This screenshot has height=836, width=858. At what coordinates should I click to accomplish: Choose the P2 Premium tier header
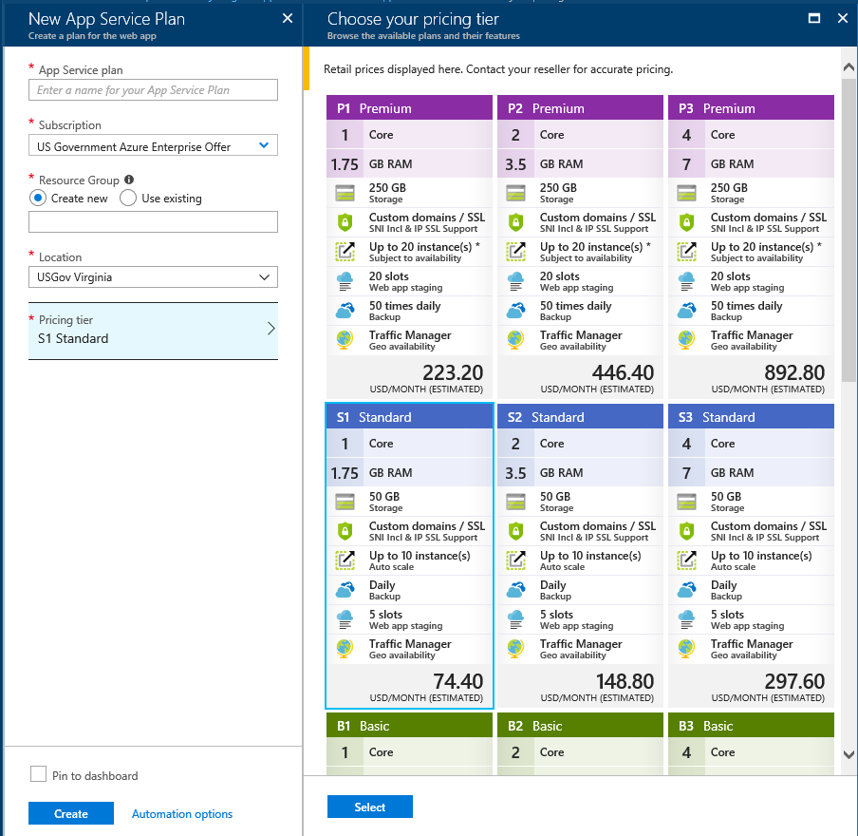(x=580, y=108)
